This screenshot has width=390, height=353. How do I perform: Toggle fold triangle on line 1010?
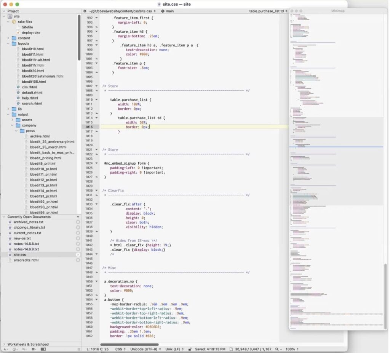pos(97,99)
